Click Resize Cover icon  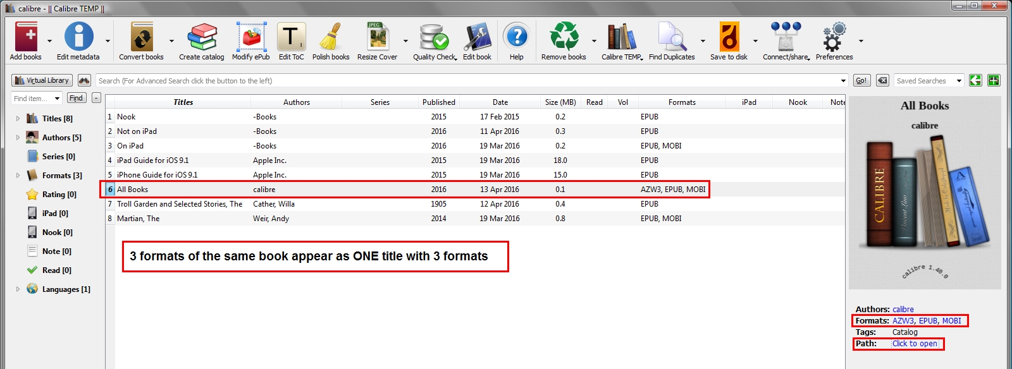click(x=378, y=37)
